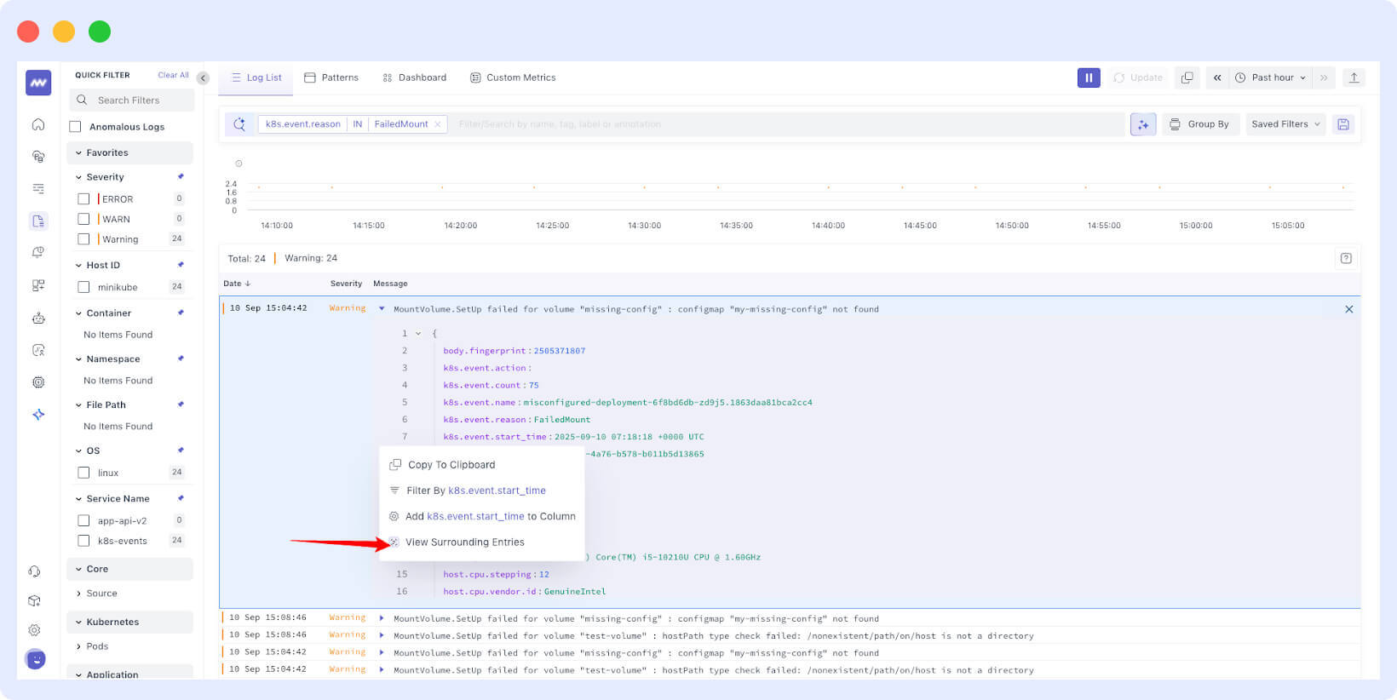
Task: Click the Clear All link
Action: 173,75
